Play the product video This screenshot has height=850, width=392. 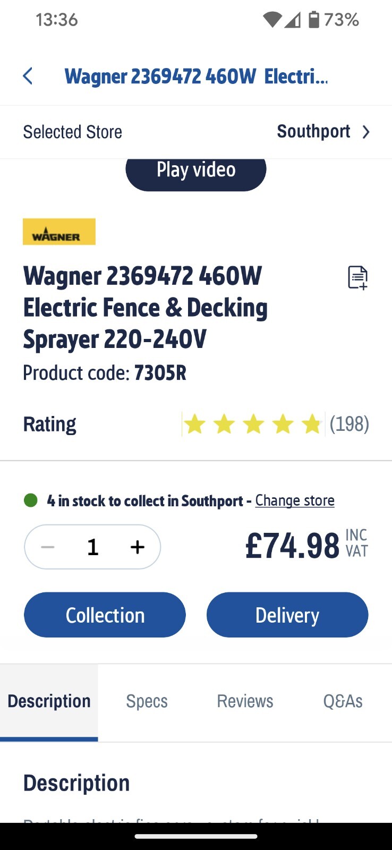195,169
